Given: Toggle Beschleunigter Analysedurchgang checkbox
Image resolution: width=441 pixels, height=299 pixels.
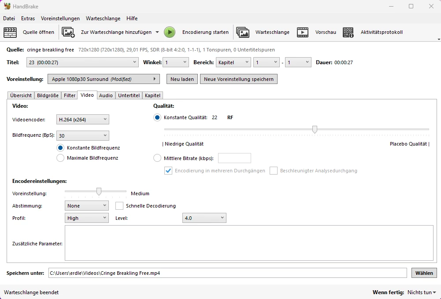Looking at the screenshot, I should (x=274, y=171).
